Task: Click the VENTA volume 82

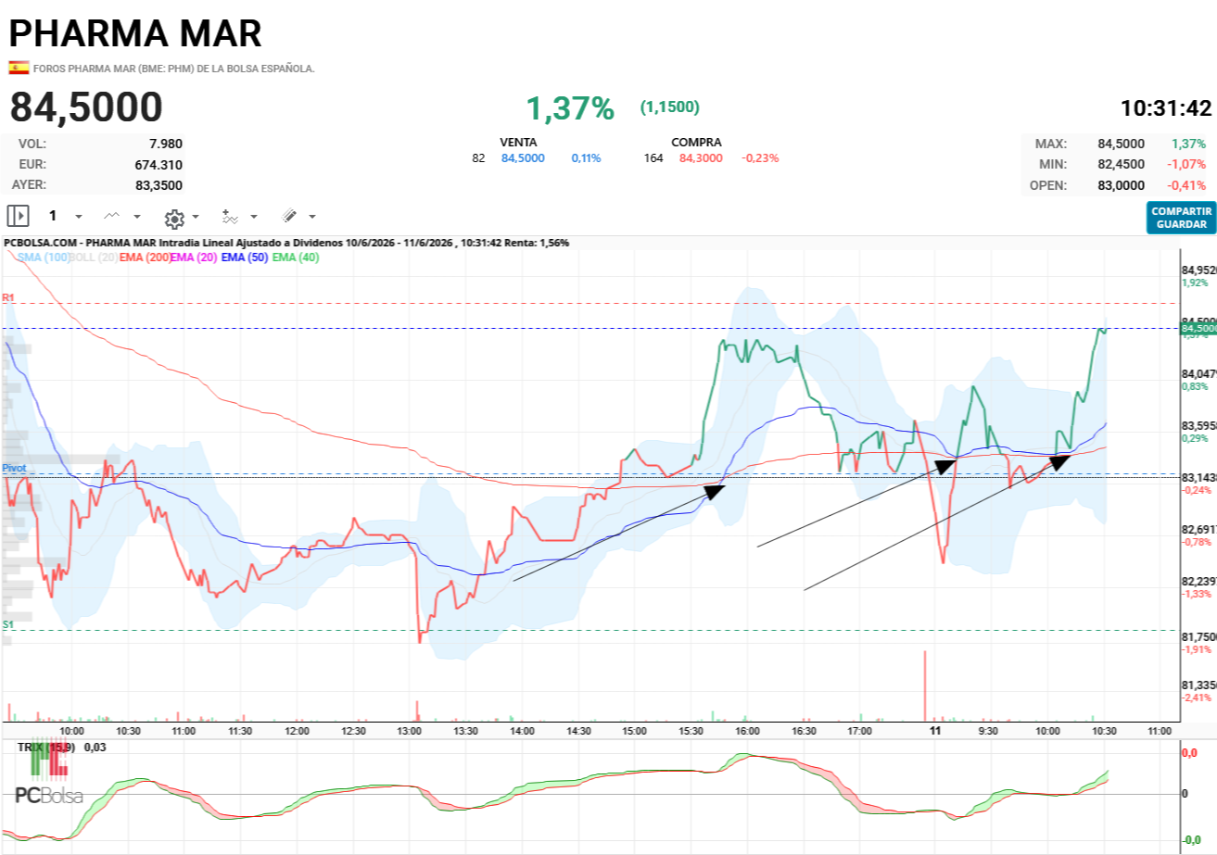Action: pos(478,158)
